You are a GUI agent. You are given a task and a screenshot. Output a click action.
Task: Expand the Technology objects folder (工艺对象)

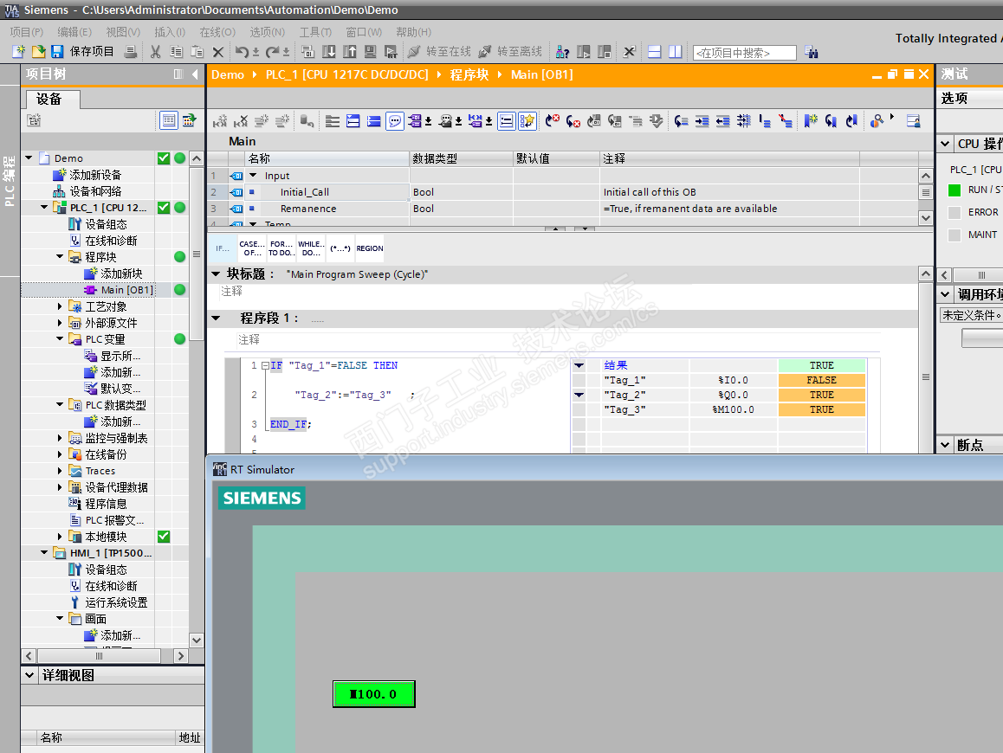point(61,306)
